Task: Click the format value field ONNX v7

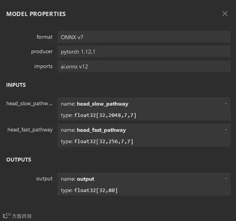Action: click(144, 37)
